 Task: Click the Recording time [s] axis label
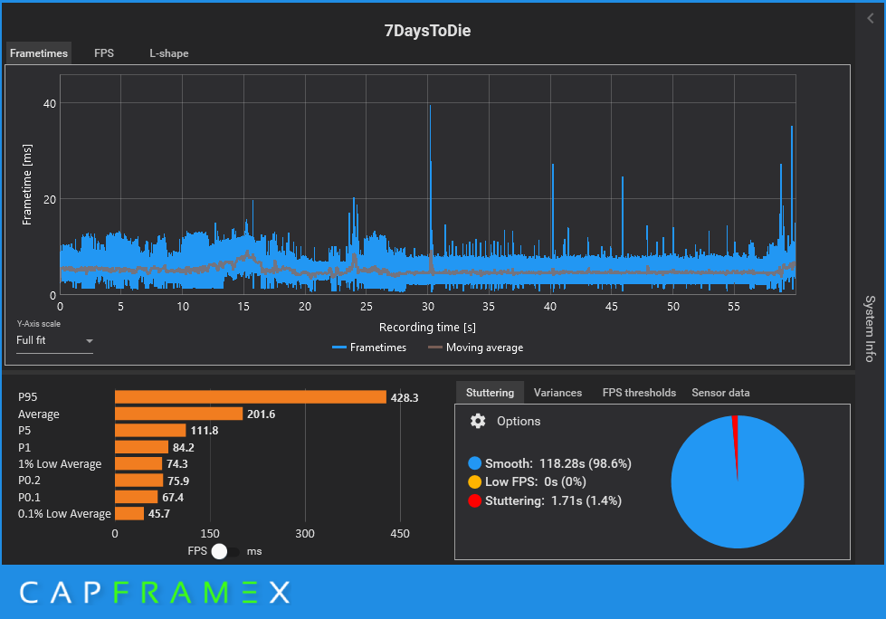pos(427,327)
